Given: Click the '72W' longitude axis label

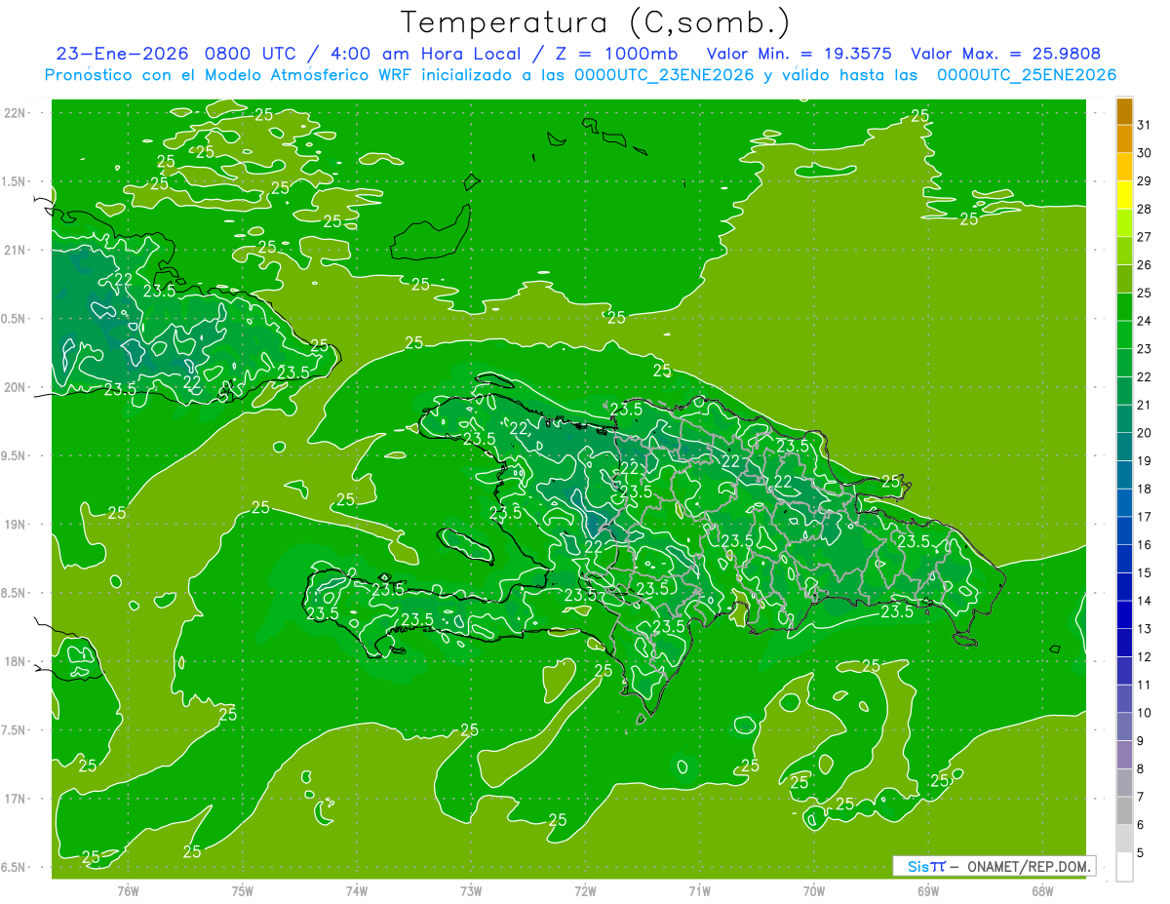Looking at the screenshot, I should (x=585, y=891).
